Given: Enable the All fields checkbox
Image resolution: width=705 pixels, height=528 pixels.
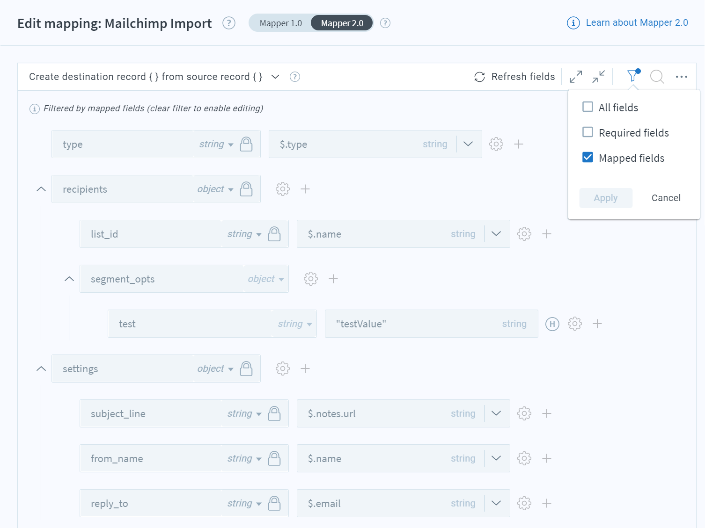Looking at the screenshot, I should [x=587, y=107].
